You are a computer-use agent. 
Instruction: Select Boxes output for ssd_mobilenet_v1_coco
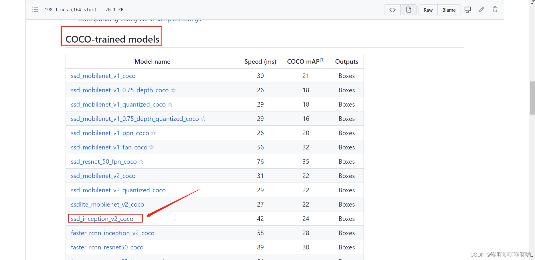tap(347, 76)
